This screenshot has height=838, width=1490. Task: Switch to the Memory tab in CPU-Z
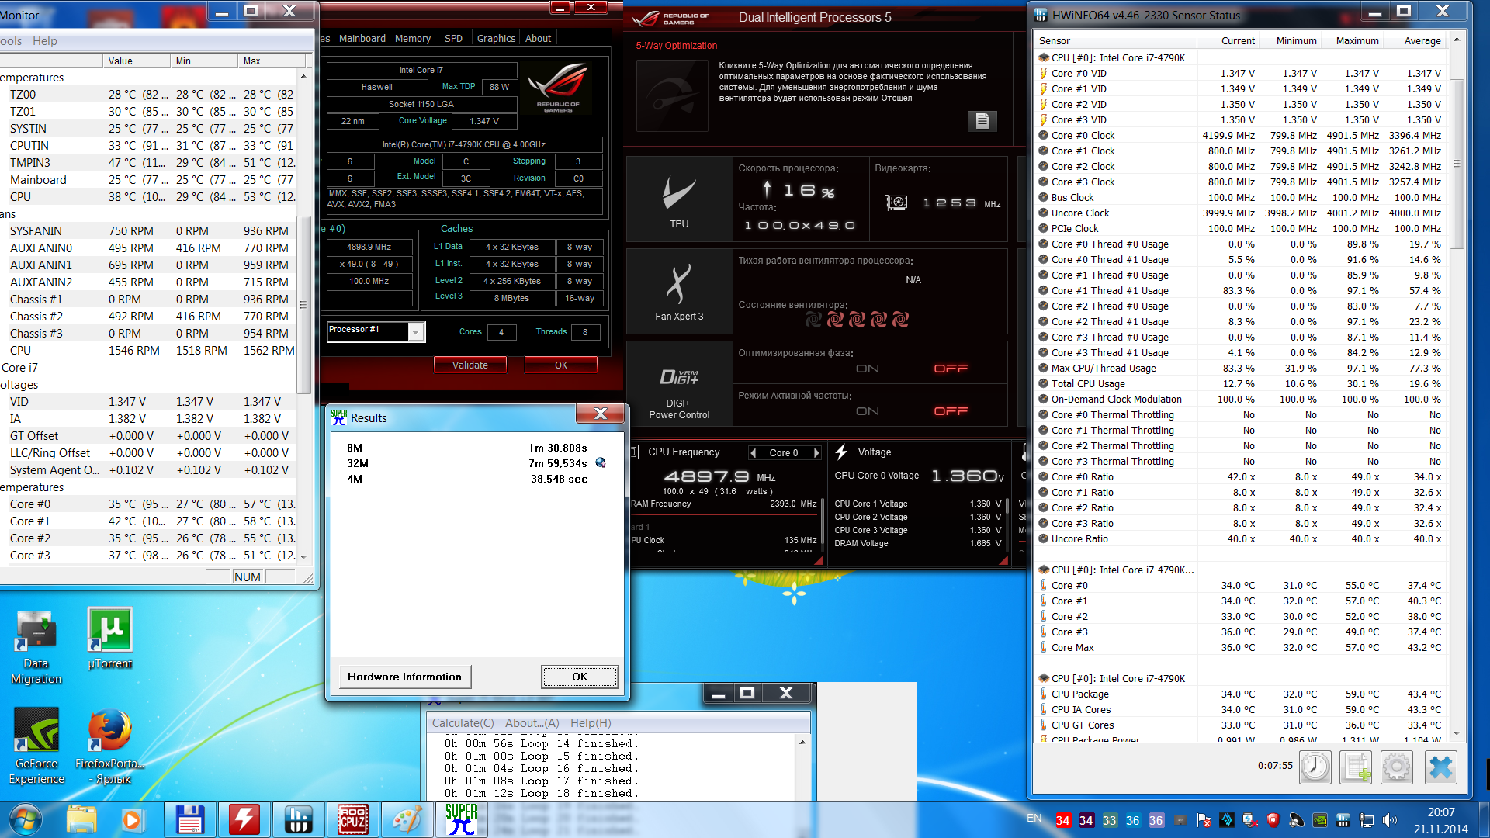[x=412, y=38]
